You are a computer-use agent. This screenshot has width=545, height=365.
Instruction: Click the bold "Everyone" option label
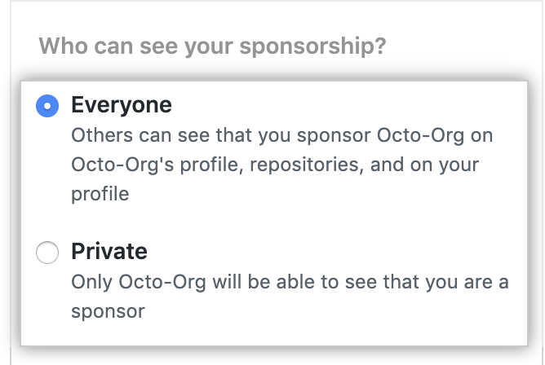(122, 105)
